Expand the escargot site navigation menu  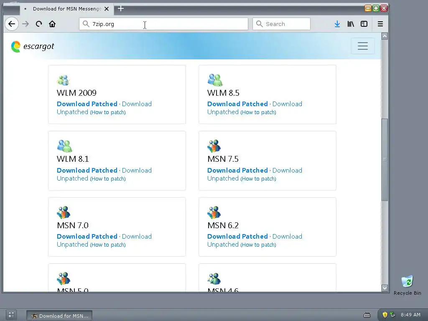tap(362, 46)
